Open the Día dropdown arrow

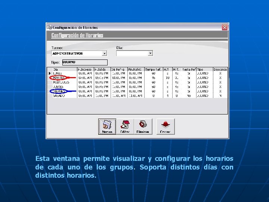point(150,53)
